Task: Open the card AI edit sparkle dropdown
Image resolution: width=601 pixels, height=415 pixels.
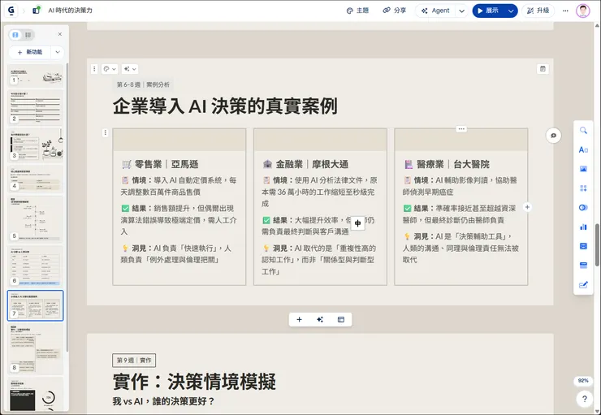Action: pyautogui.click(x=130, y=69)
